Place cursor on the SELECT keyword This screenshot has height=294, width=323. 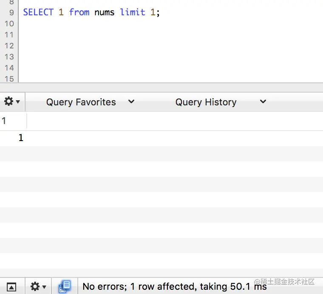tap(38, 12)
